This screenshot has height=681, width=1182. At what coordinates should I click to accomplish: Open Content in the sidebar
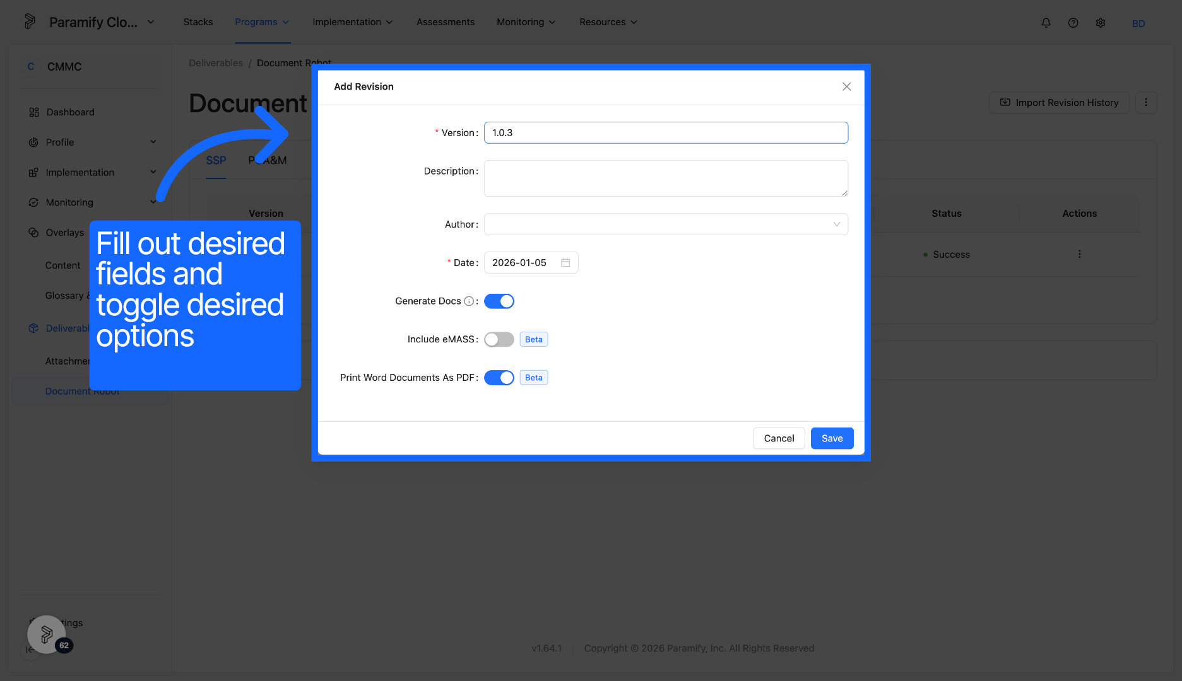pyautogui.click(x=62, y=265)
